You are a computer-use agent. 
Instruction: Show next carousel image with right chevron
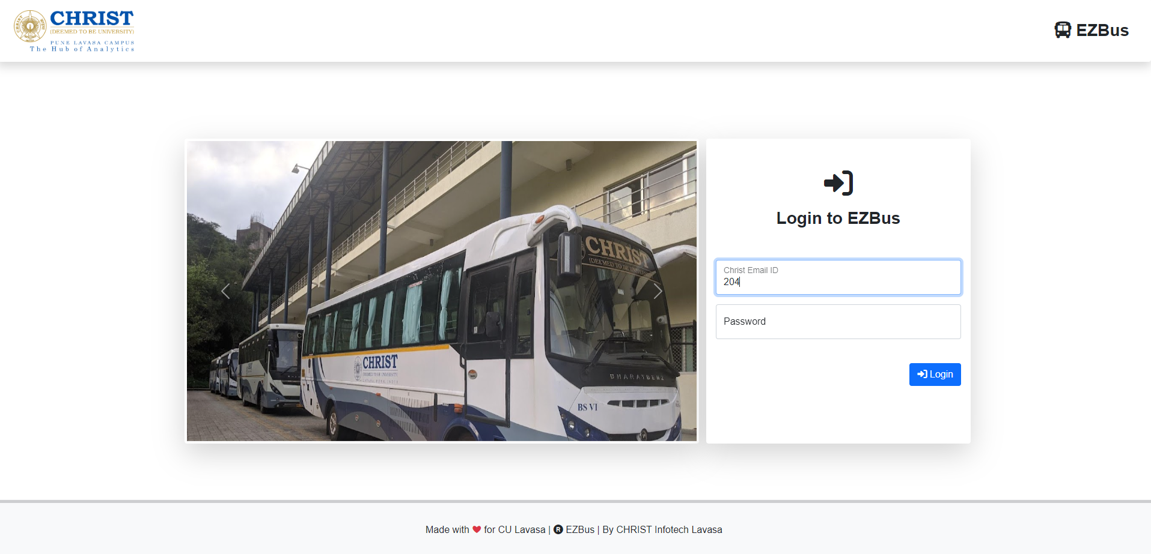658,291
